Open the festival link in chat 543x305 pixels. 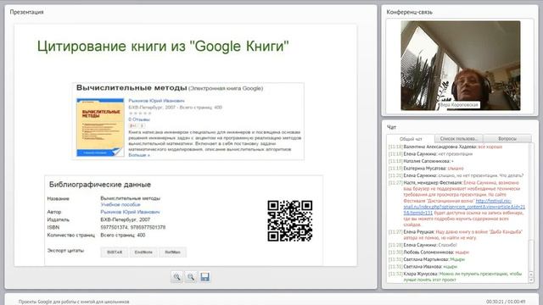[464, 207]
